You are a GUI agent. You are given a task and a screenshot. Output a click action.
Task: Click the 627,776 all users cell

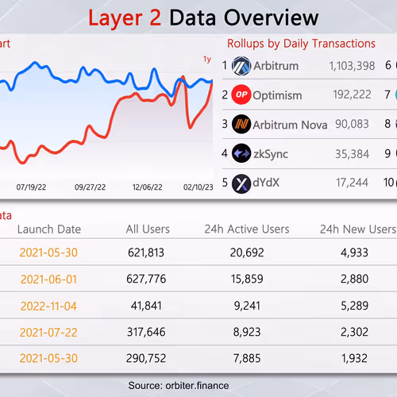click(x=146, y=279)
